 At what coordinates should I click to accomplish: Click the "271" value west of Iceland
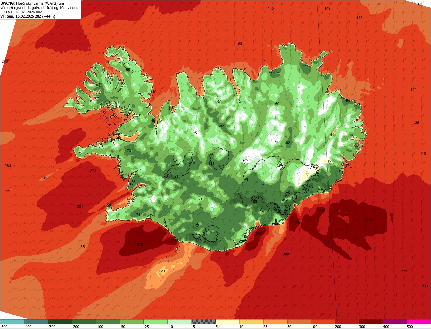tap(93, 171)
